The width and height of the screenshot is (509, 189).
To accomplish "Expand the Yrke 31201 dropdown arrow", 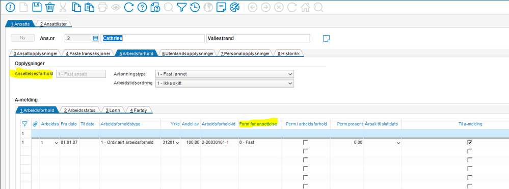I will [177, 143].
